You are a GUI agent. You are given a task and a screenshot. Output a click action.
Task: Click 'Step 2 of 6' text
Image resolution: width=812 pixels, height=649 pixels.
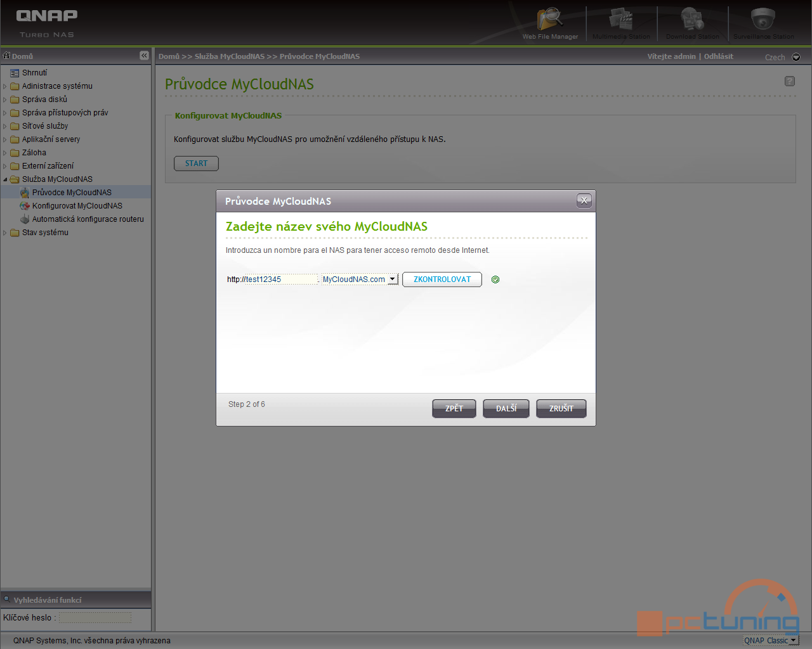(x=247, y=404)
